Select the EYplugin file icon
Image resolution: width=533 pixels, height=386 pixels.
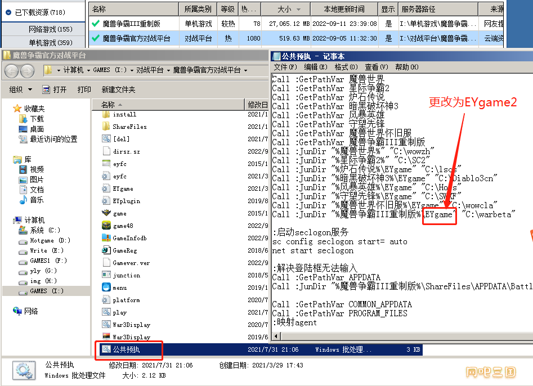(x=106, y=201)
